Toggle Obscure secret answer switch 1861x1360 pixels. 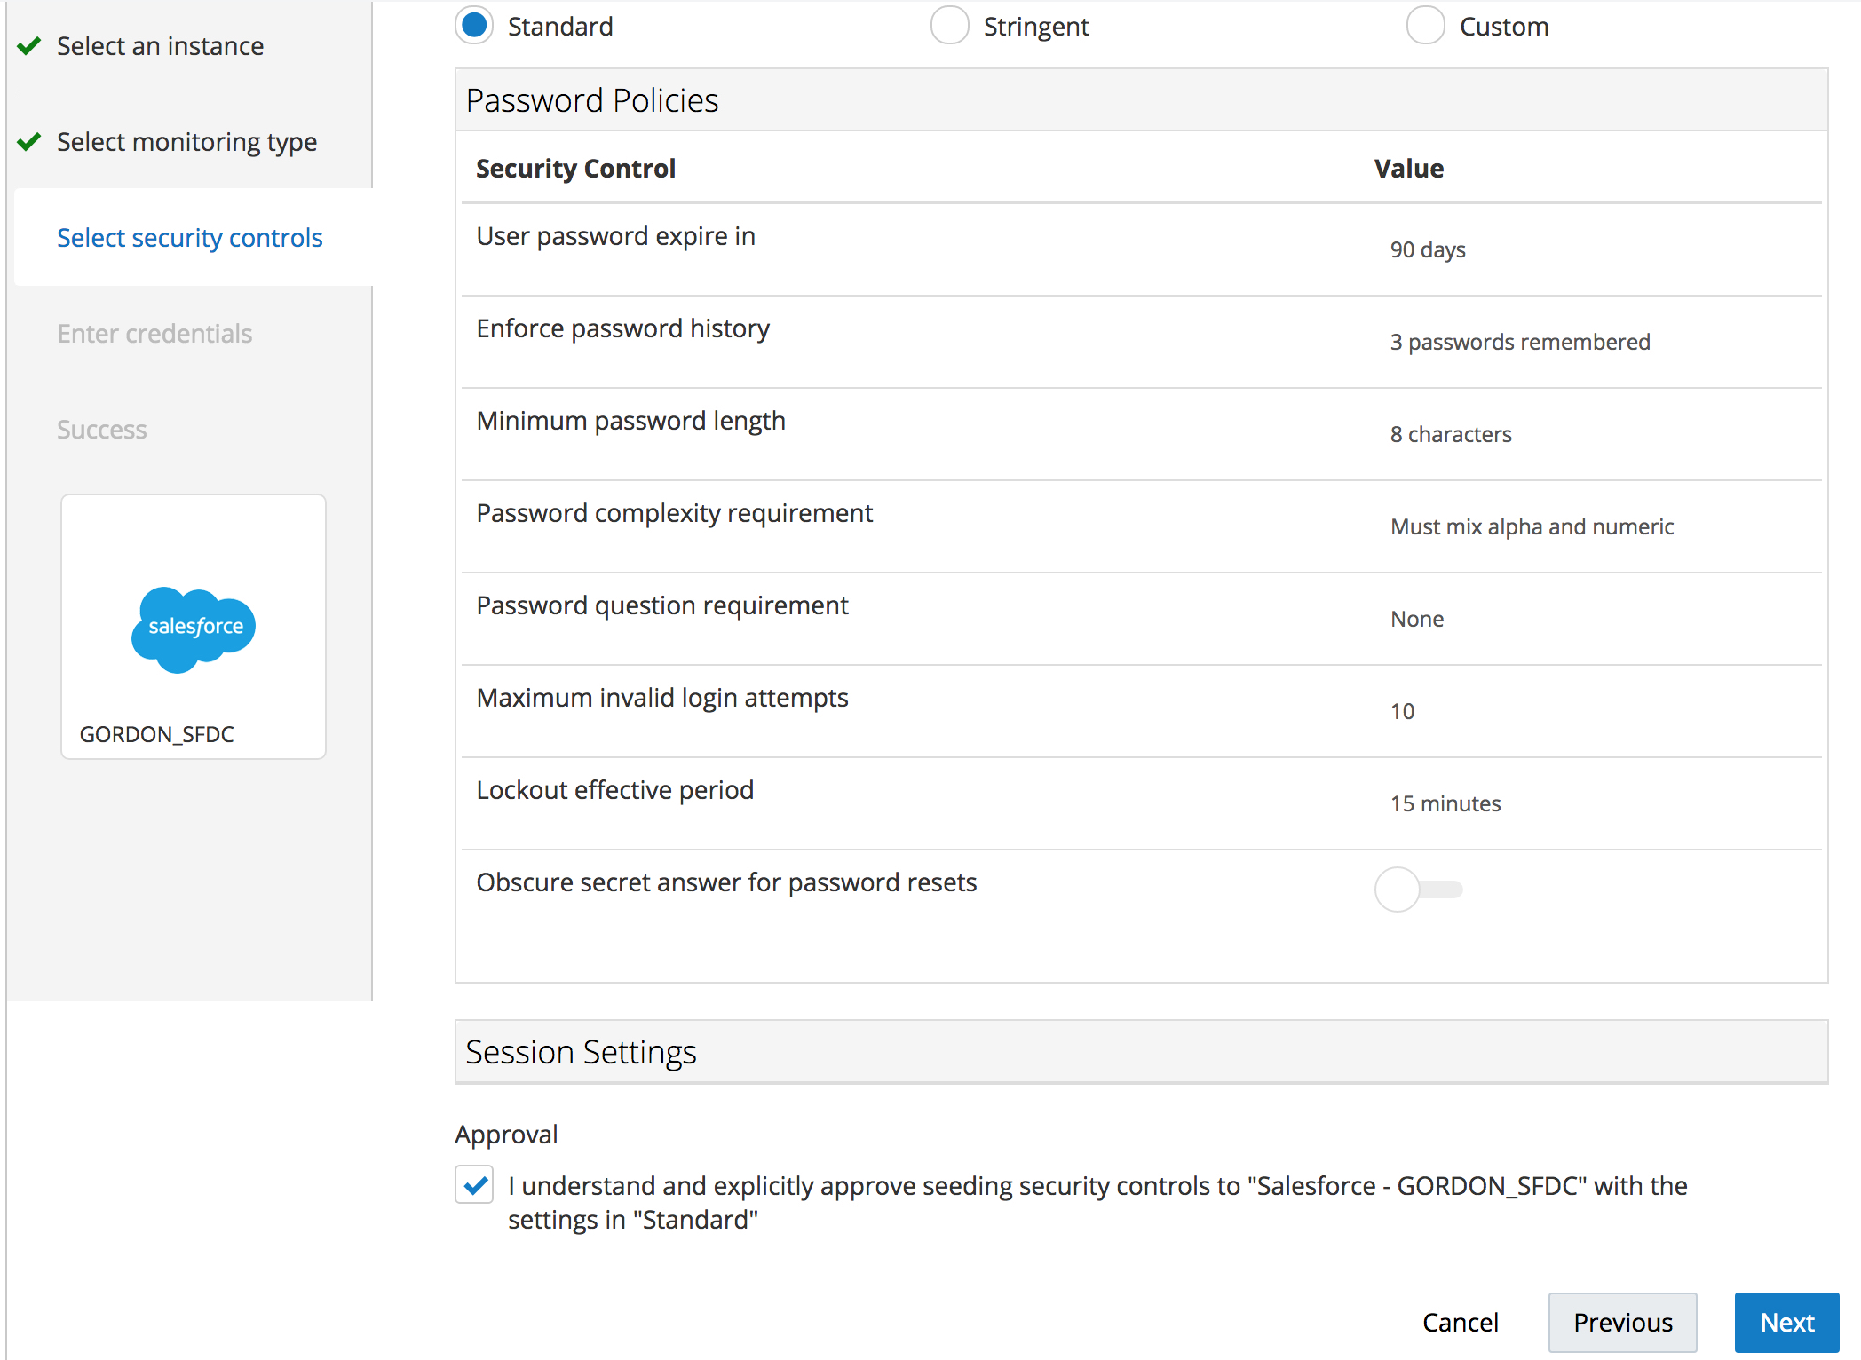click(1418, 889)
